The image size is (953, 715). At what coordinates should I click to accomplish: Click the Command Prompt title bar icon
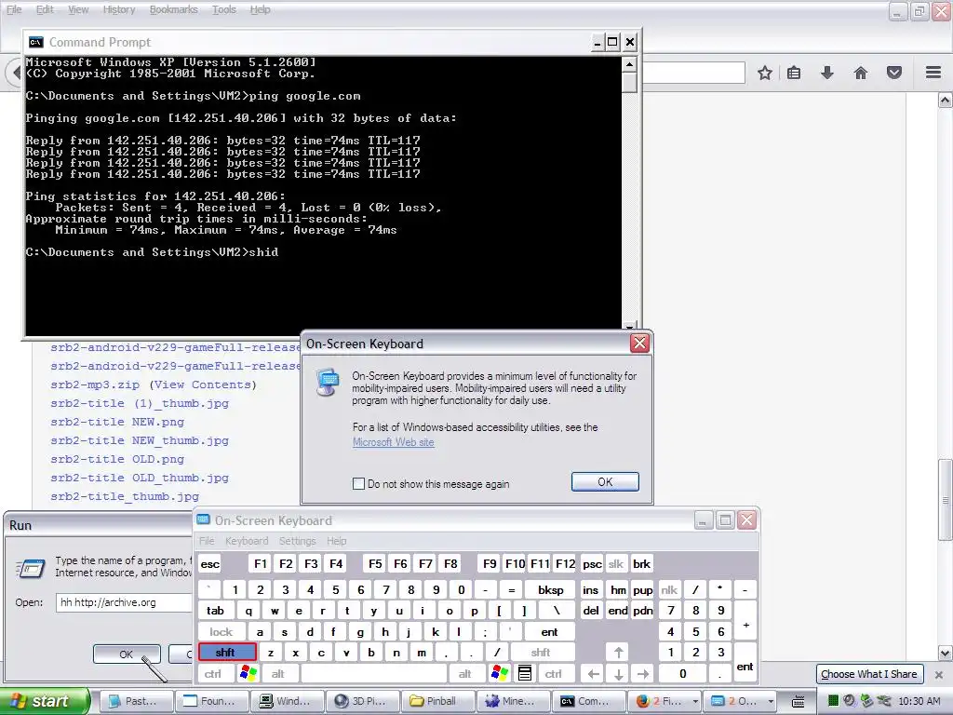36,42
